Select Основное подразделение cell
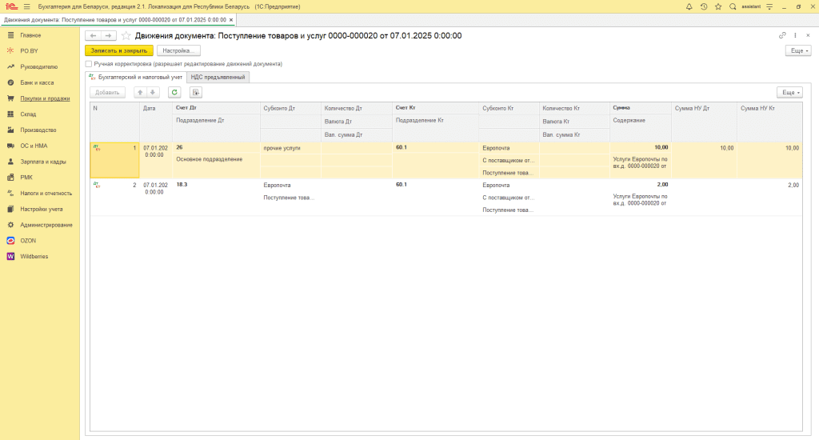 point(216,159)
